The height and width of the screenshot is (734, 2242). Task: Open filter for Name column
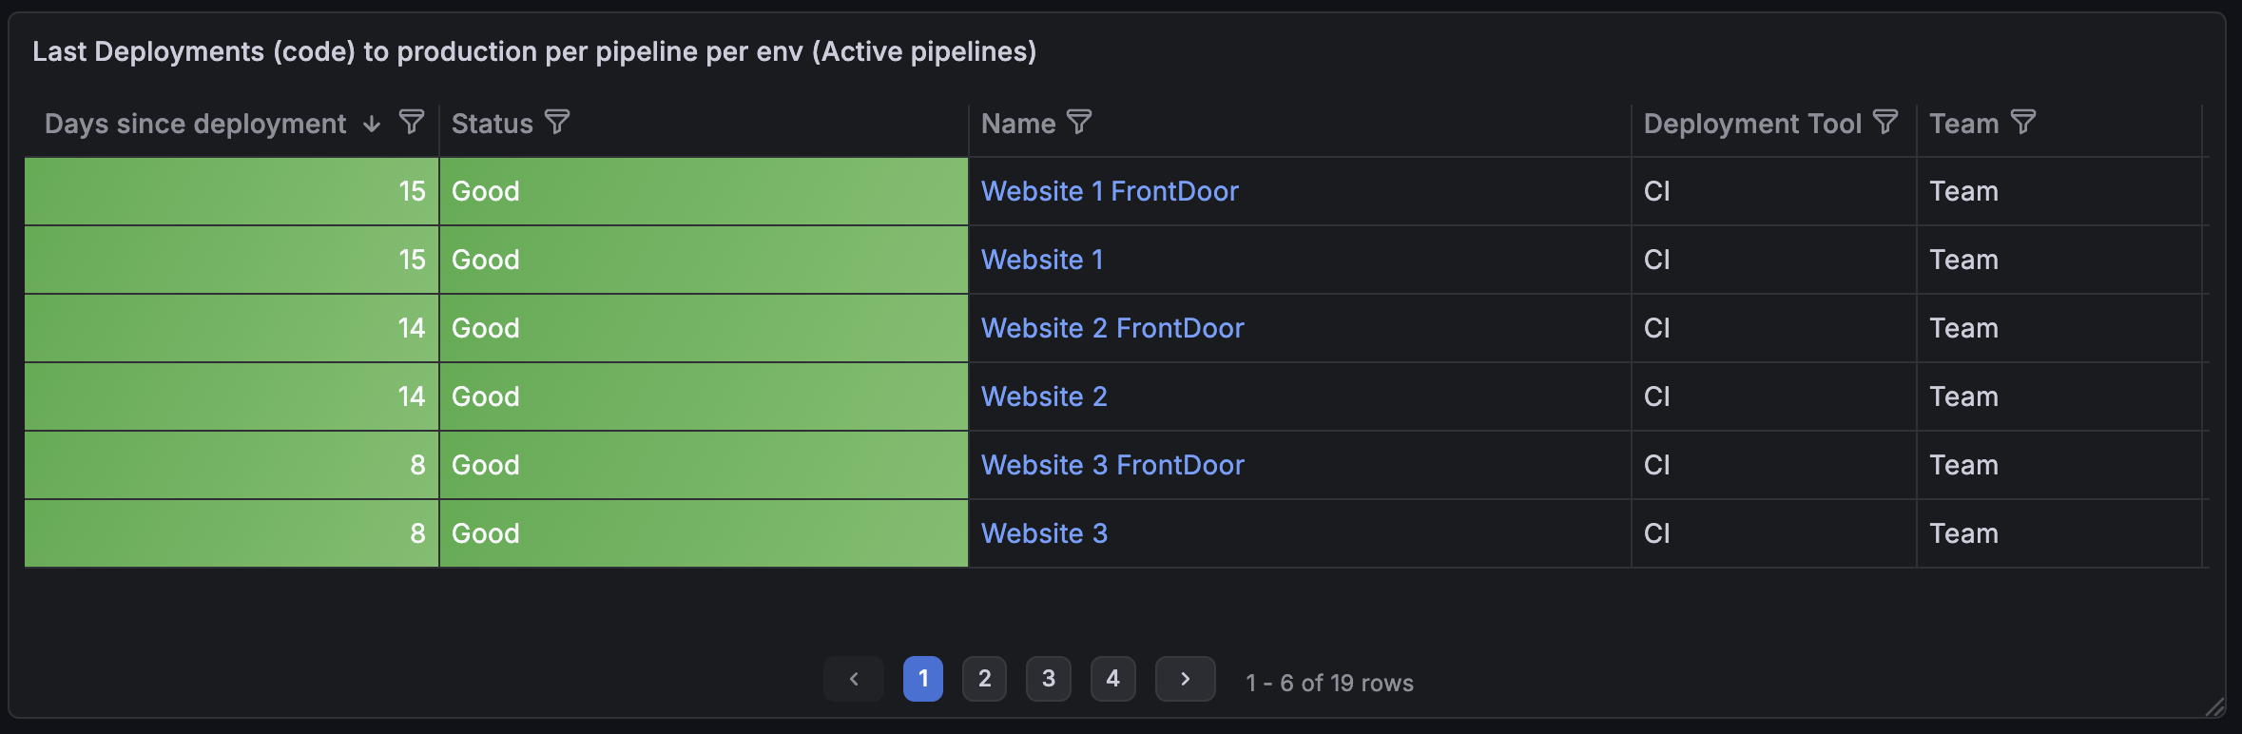1079,123
